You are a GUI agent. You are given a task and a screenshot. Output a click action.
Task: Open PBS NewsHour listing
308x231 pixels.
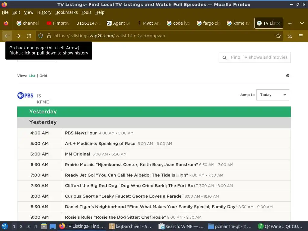pos(81,133)
